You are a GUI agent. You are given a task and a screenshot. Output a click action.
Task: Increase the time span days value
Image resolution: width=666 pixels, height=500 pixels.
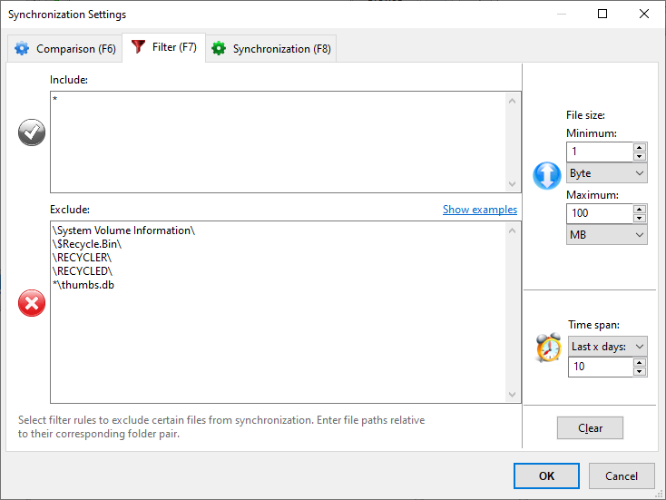click(x=640, y=363)
